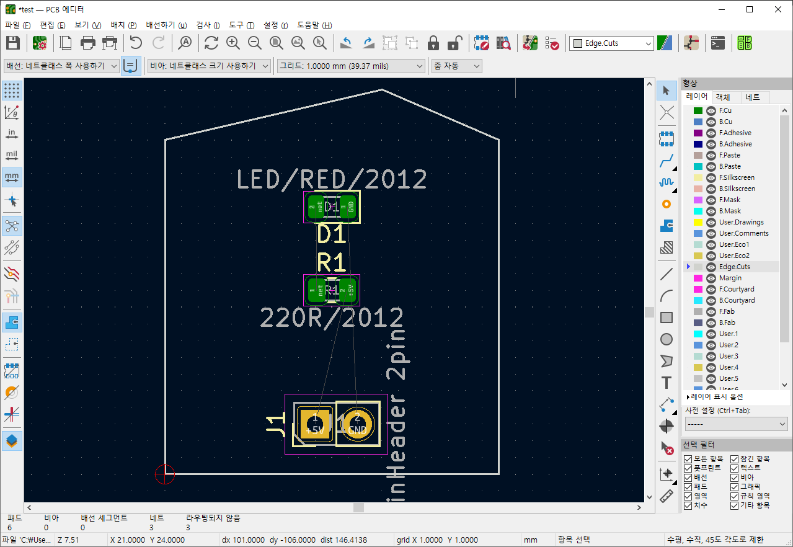793x547 pixels.
Task: Choose the Draw Arc tool
Action: pos(667,295)
